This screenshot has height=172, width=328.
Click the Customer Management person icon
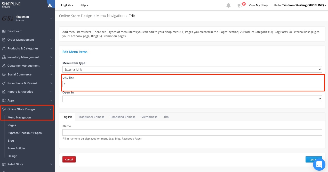point(4,66)
